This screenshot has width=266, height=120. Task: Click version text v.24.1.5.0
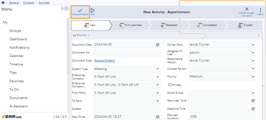(60, 117)
